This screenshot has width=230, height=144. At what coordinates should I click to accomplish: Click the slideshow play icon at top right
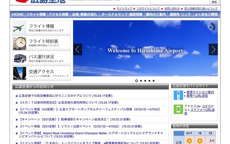(x=212, y=27)
